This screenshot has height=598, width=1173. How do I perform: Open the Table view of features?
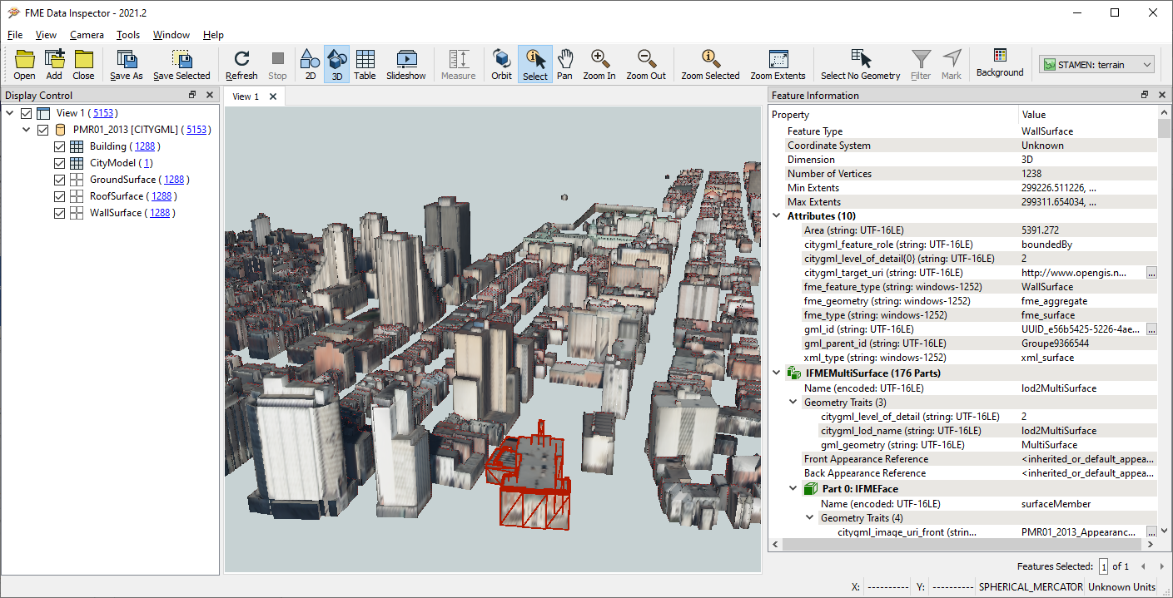click(365, 64)
